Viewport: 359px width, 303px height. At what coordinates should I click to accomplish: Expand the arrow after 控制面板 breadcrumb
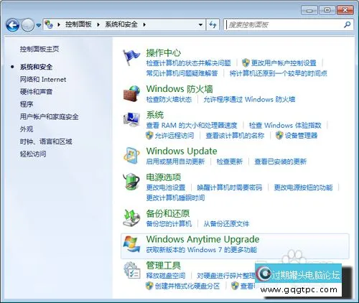click(98, 24)
